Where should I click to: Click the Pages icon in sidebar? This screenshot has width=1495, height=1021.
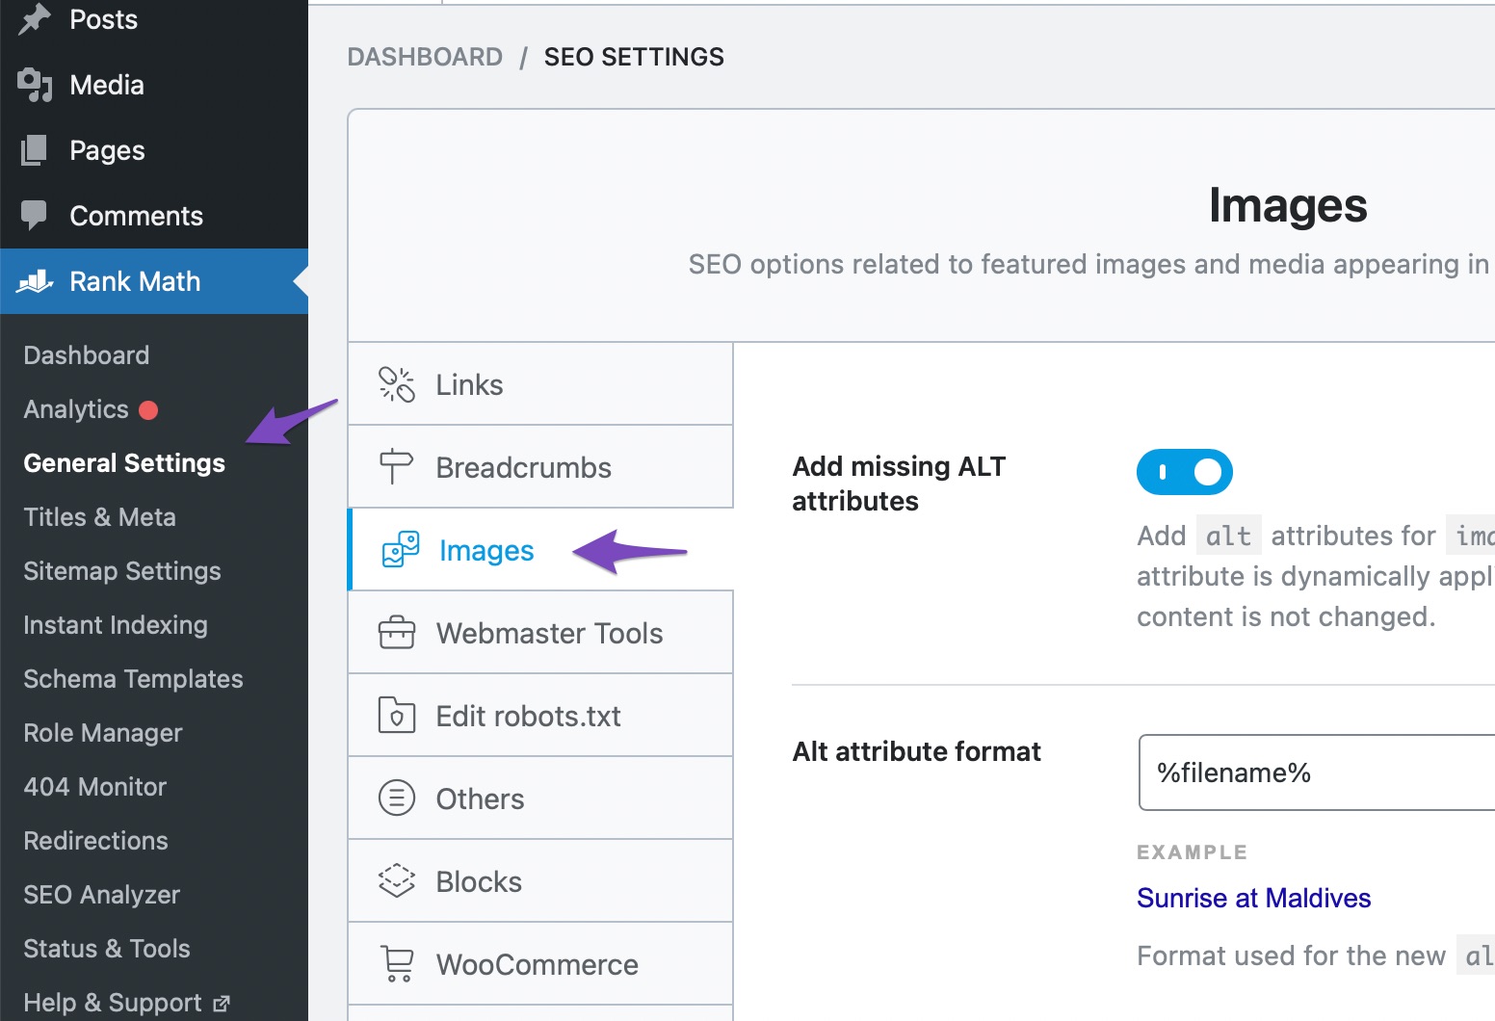click(34, 150)
